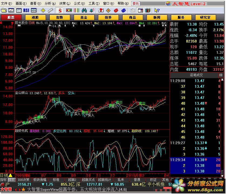
Task: Click the line chart toolbar icon
Action: (x=11, y=10)
